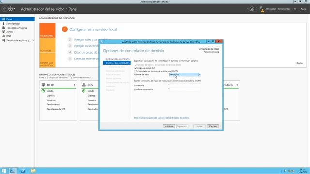Click Resultados de BPA in AD DS tile

pos(56,109)
